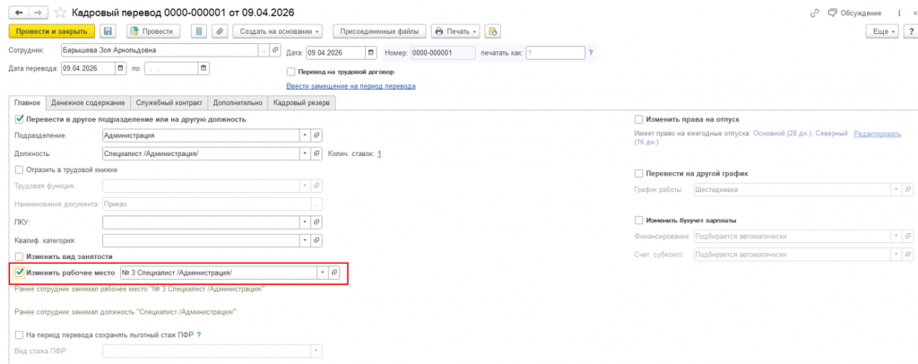Enable 'Изменить бухучет зарплаты' checkbox
The width and height of the screenshot is (918, 364).
[x=638, y=221]
